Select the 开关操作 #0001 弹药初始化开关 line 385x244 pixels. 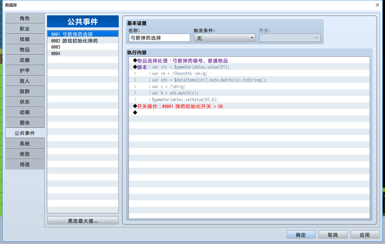[249, 106]
